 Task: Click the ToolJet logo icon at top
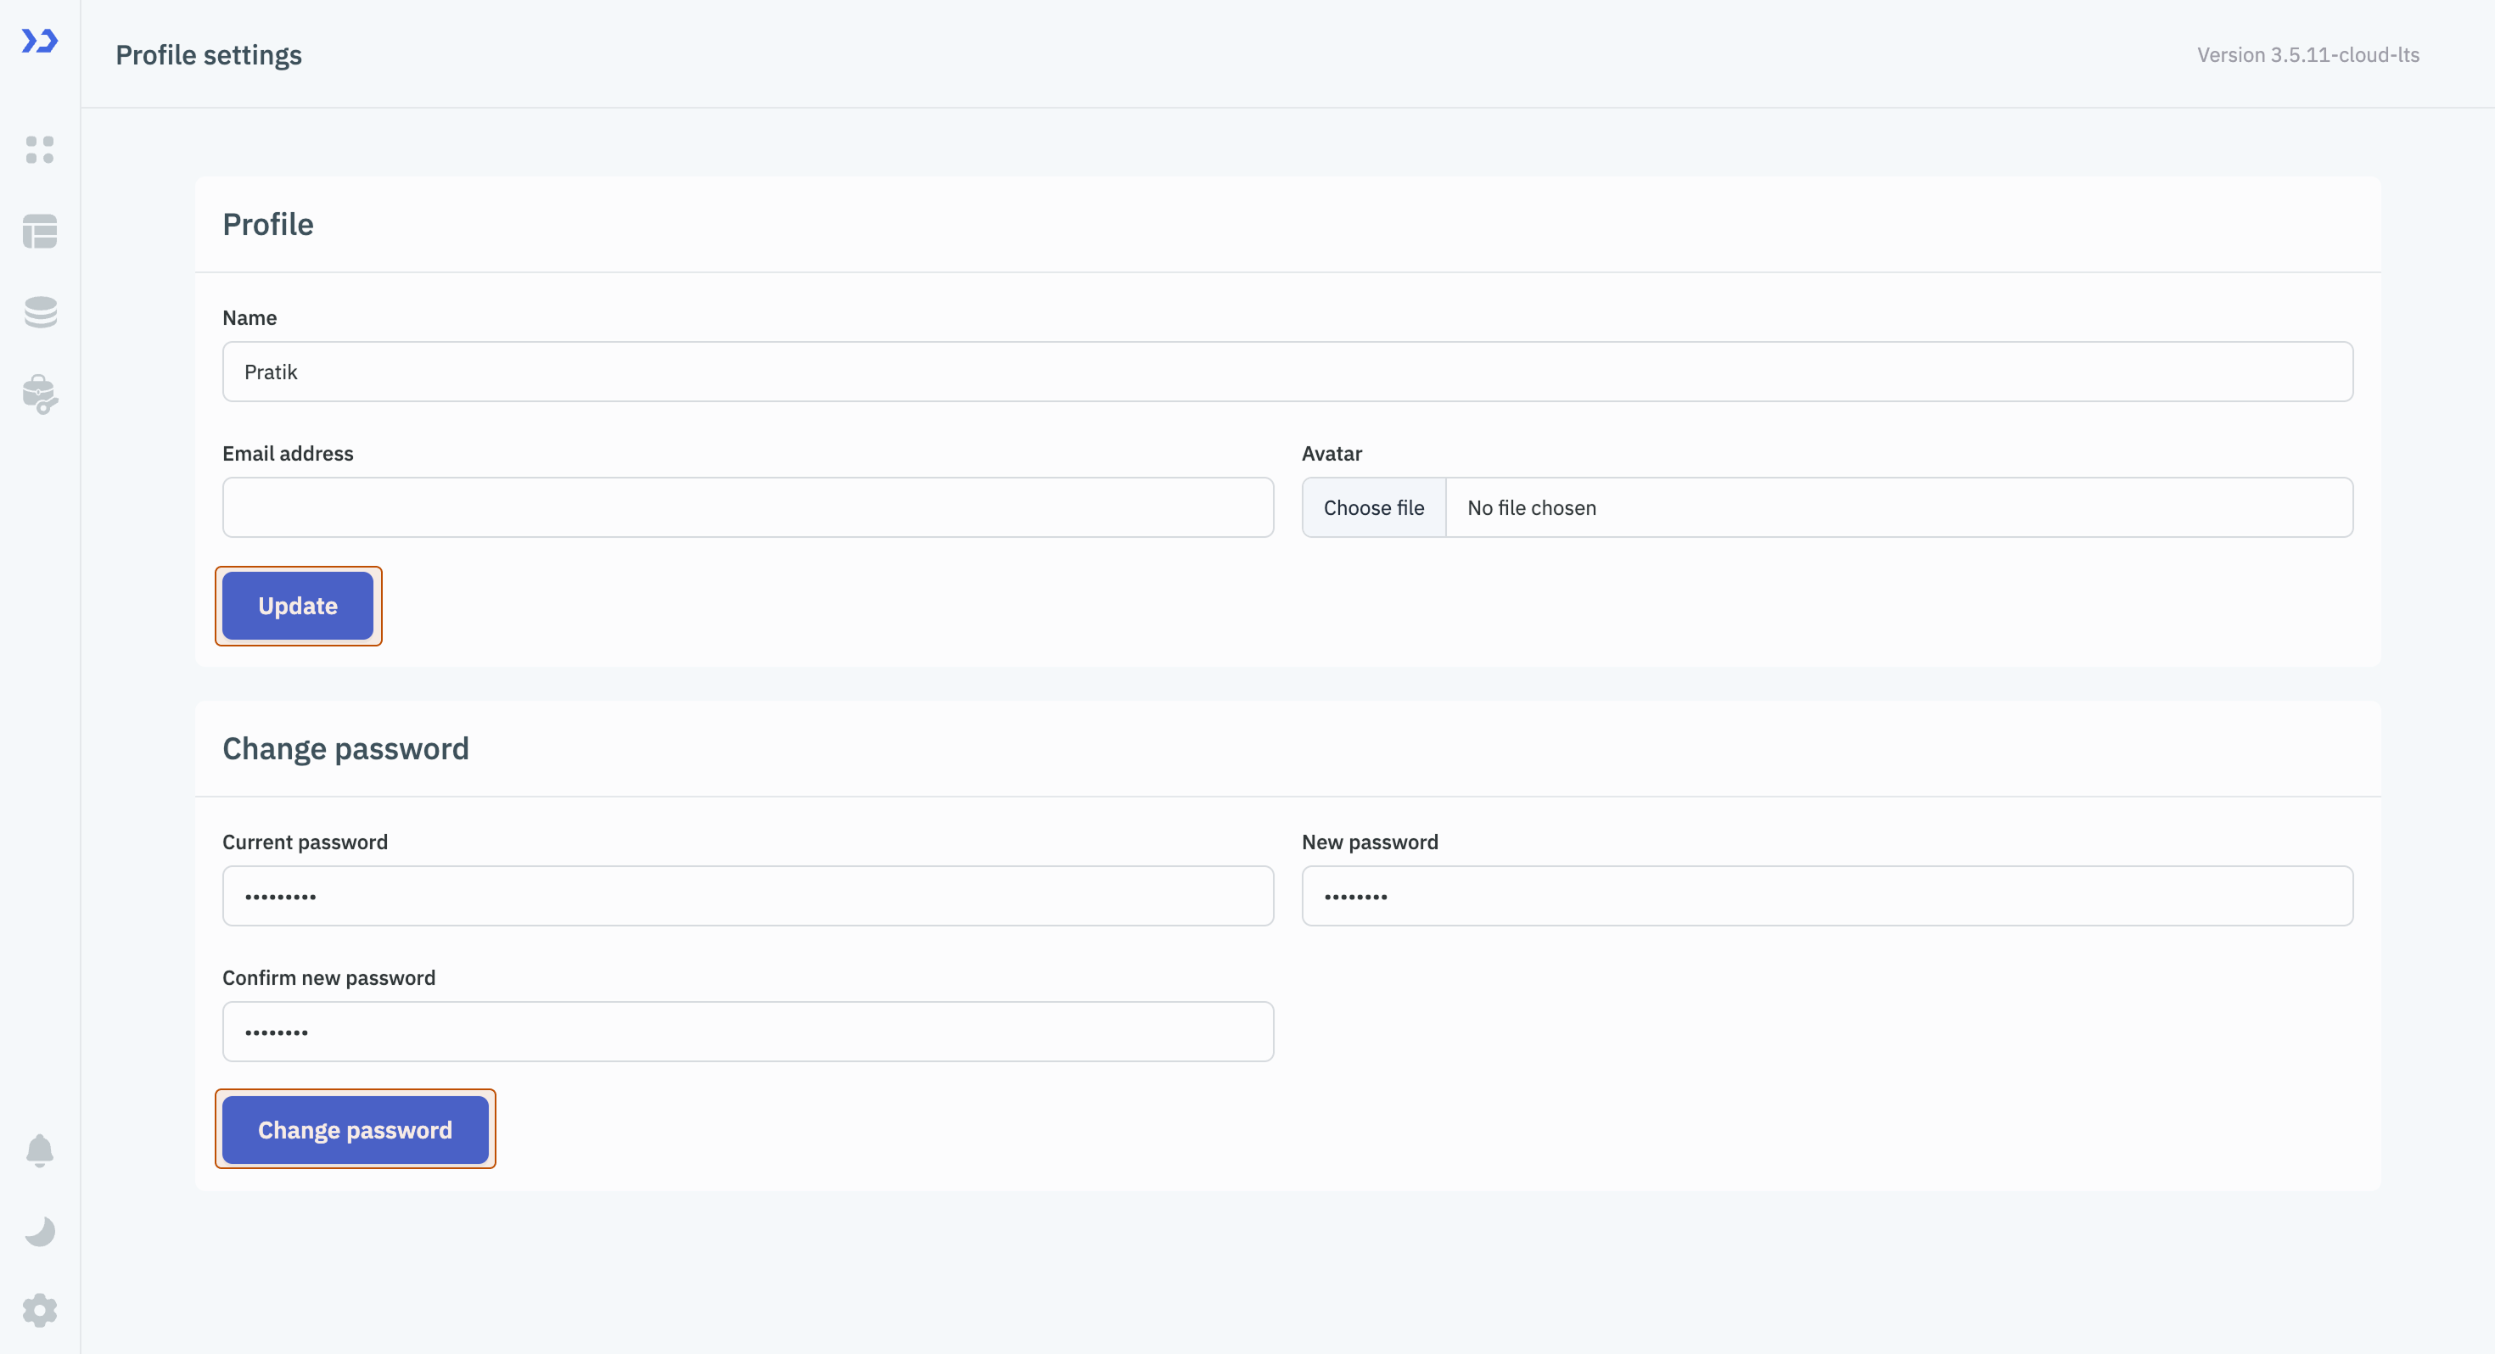[40, 42]
